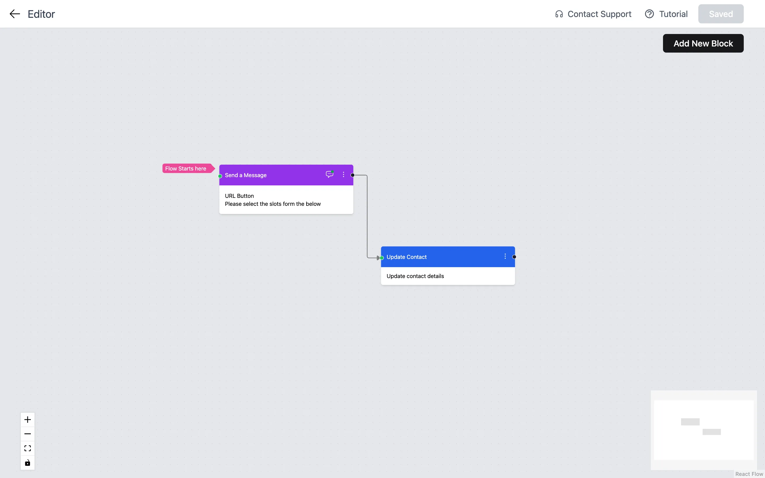
Task: Click URL Button text in message block
Action: coord(239,196)
